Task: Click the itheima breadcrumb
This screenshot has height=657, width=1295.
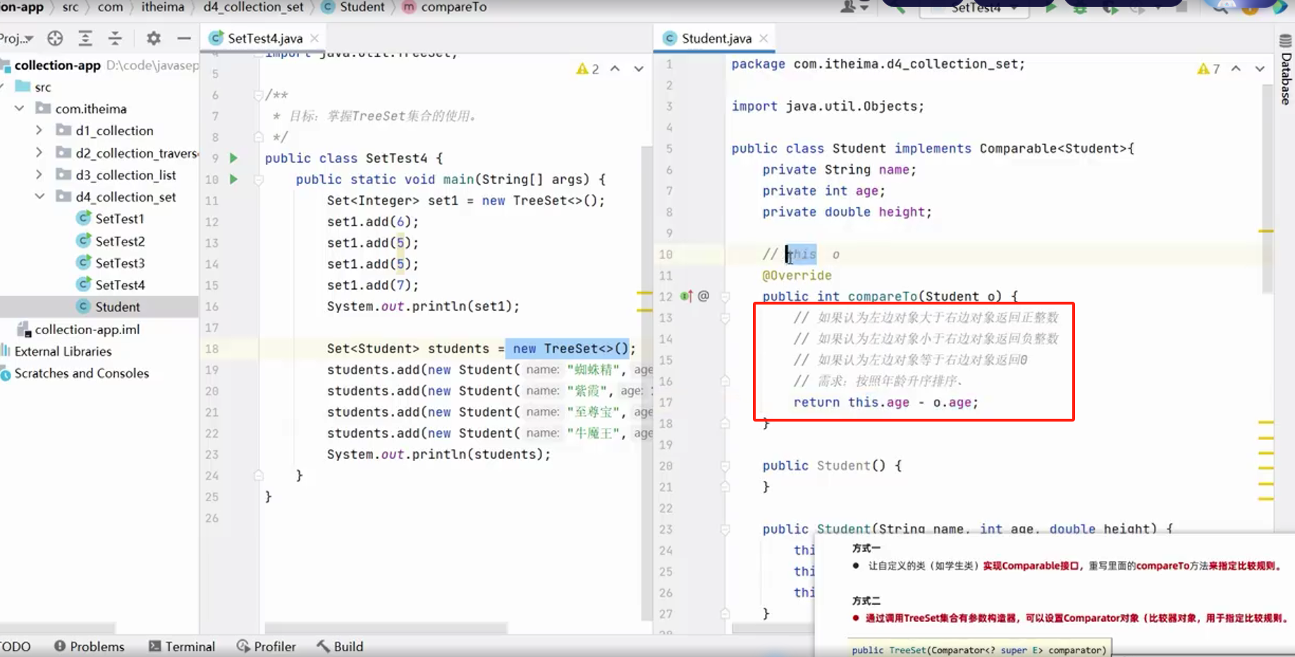Action: (163, 7)
